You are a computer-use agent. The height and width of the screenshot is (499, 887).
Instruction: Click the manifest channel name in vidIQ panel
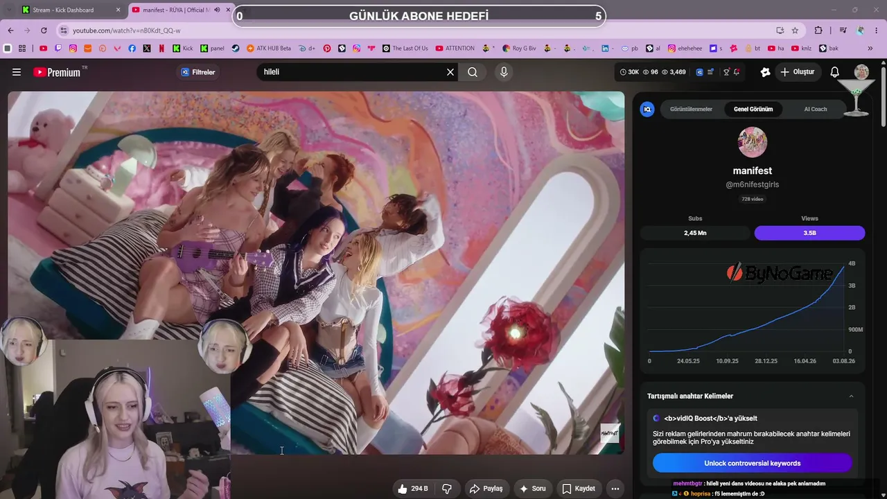(753, 170)
